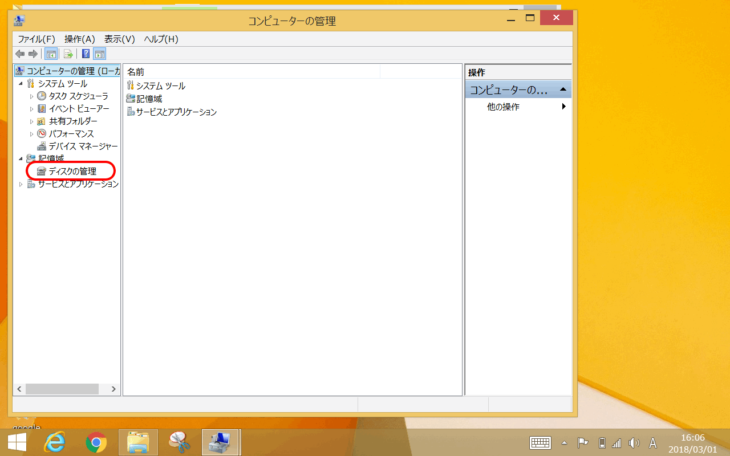Open the Windows Start button
730x456 pixels.
click(17, 442)
